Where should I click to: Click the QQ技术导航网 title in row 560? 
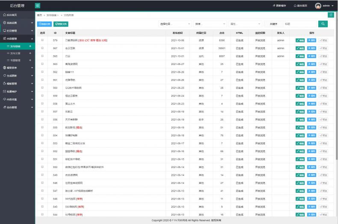coord(73,88)
